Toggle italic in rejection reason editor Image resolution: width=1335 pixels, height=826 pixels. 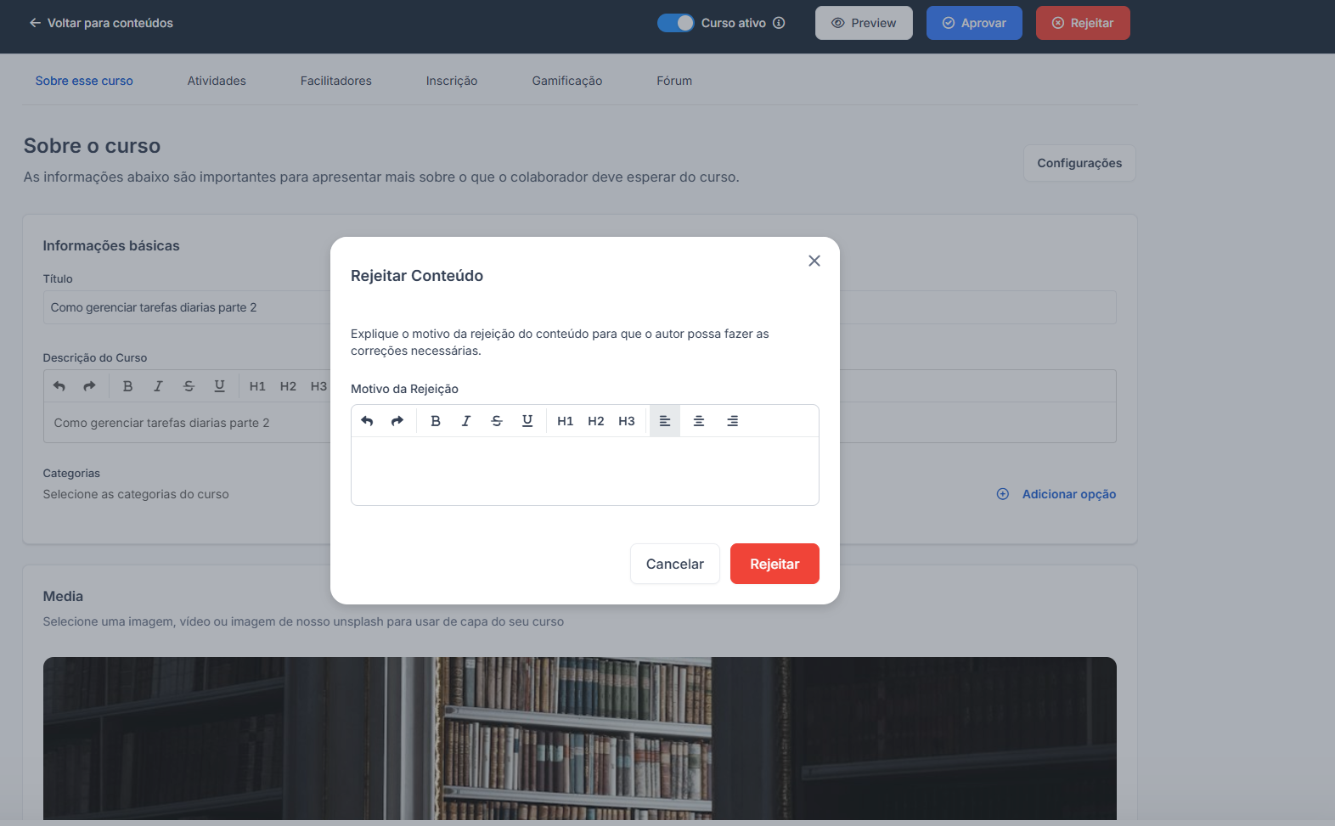point(466,421)
